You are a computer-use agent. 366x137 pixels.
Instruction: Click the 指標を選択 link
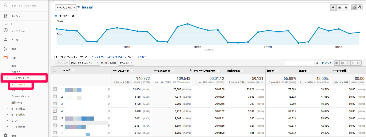point(88,8)
